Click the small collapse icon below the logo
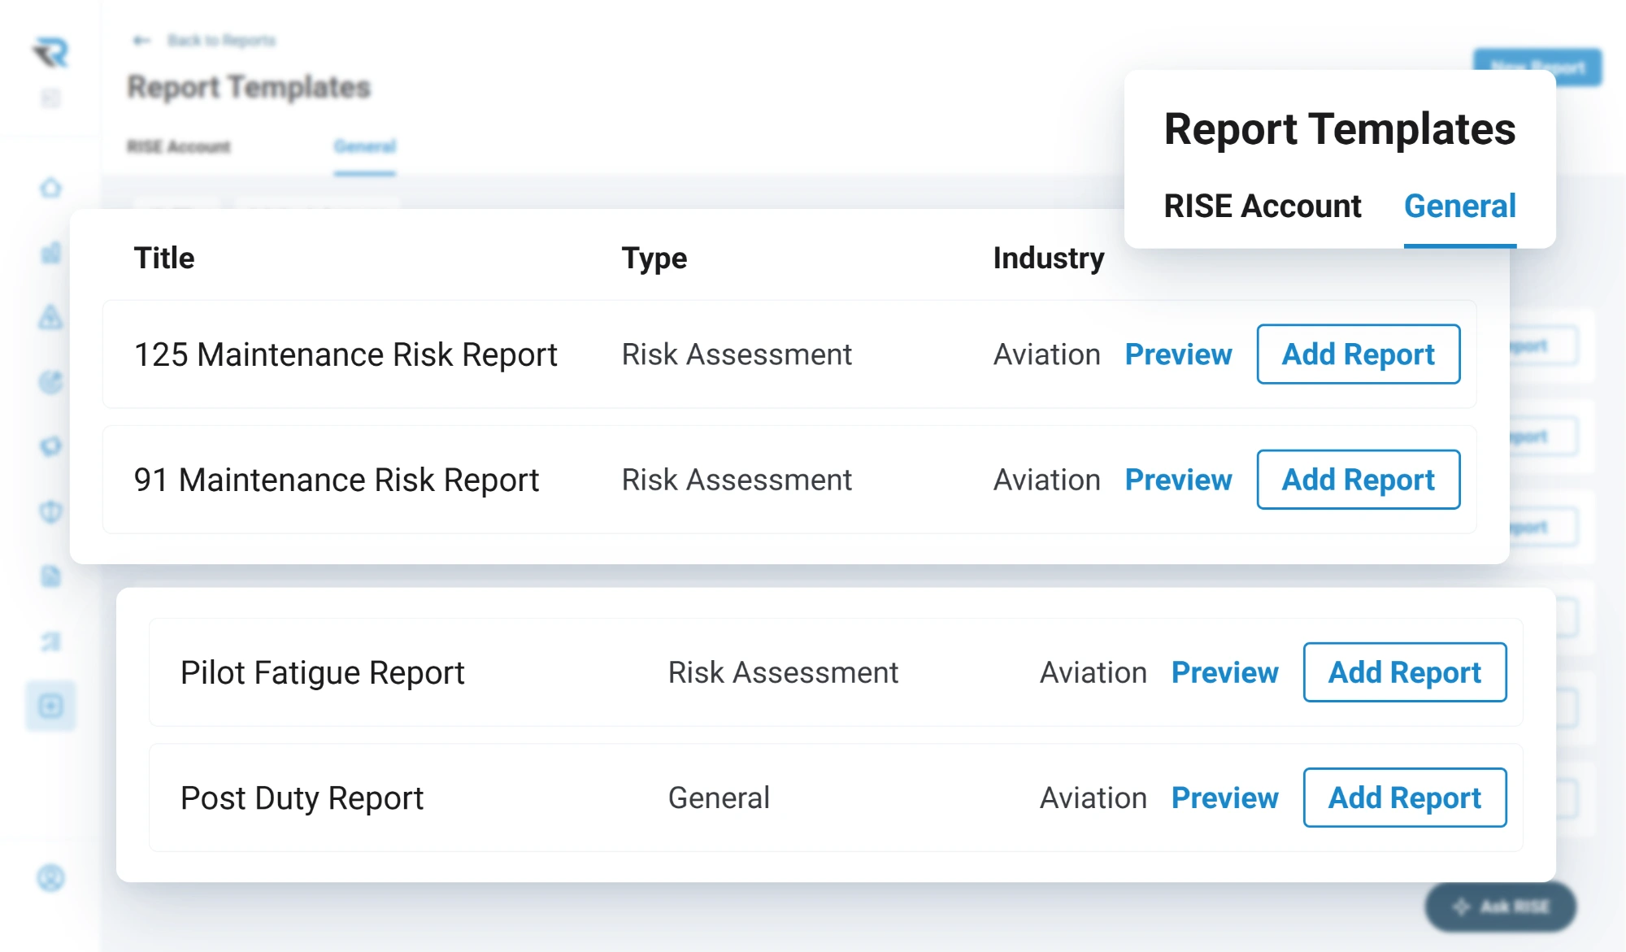1626x952 pixels. 50,98
